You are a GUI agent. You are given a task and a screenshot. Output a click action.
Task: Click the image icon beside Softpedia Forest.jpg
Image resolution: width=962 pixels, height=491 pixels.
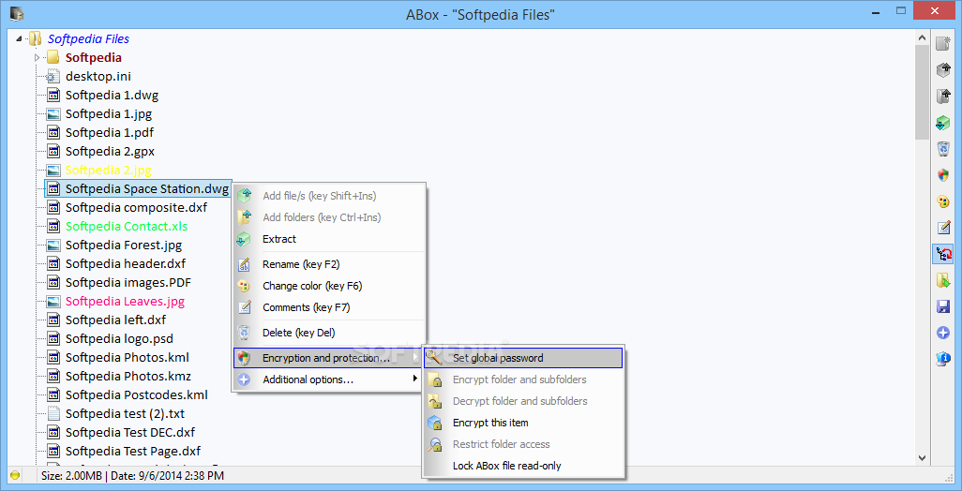pos(54,245)
